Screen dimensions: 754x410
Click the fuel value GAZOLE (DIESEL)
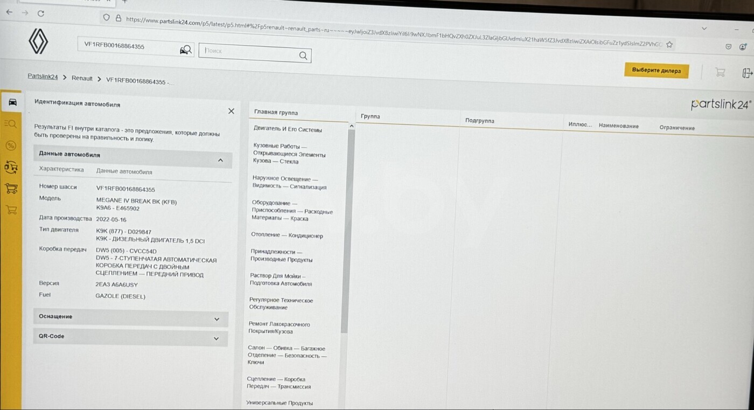pyautogui.click(x=120, y=296)
